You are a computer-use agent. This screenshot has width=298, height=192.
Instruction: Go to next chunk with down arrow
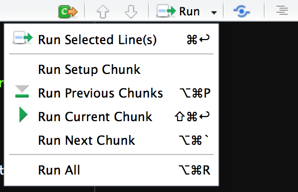pos(131,12)
